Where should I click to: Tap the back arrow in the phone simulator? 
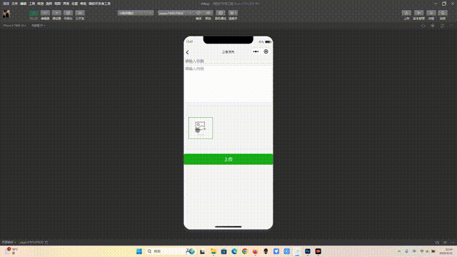pyautogui.click(x=187, y=52)
